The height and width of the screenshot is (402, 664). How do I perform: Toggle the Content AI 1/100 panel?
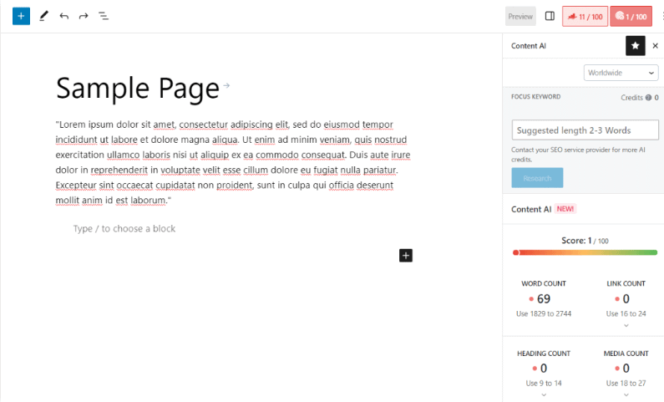click(x=631, y=16)
